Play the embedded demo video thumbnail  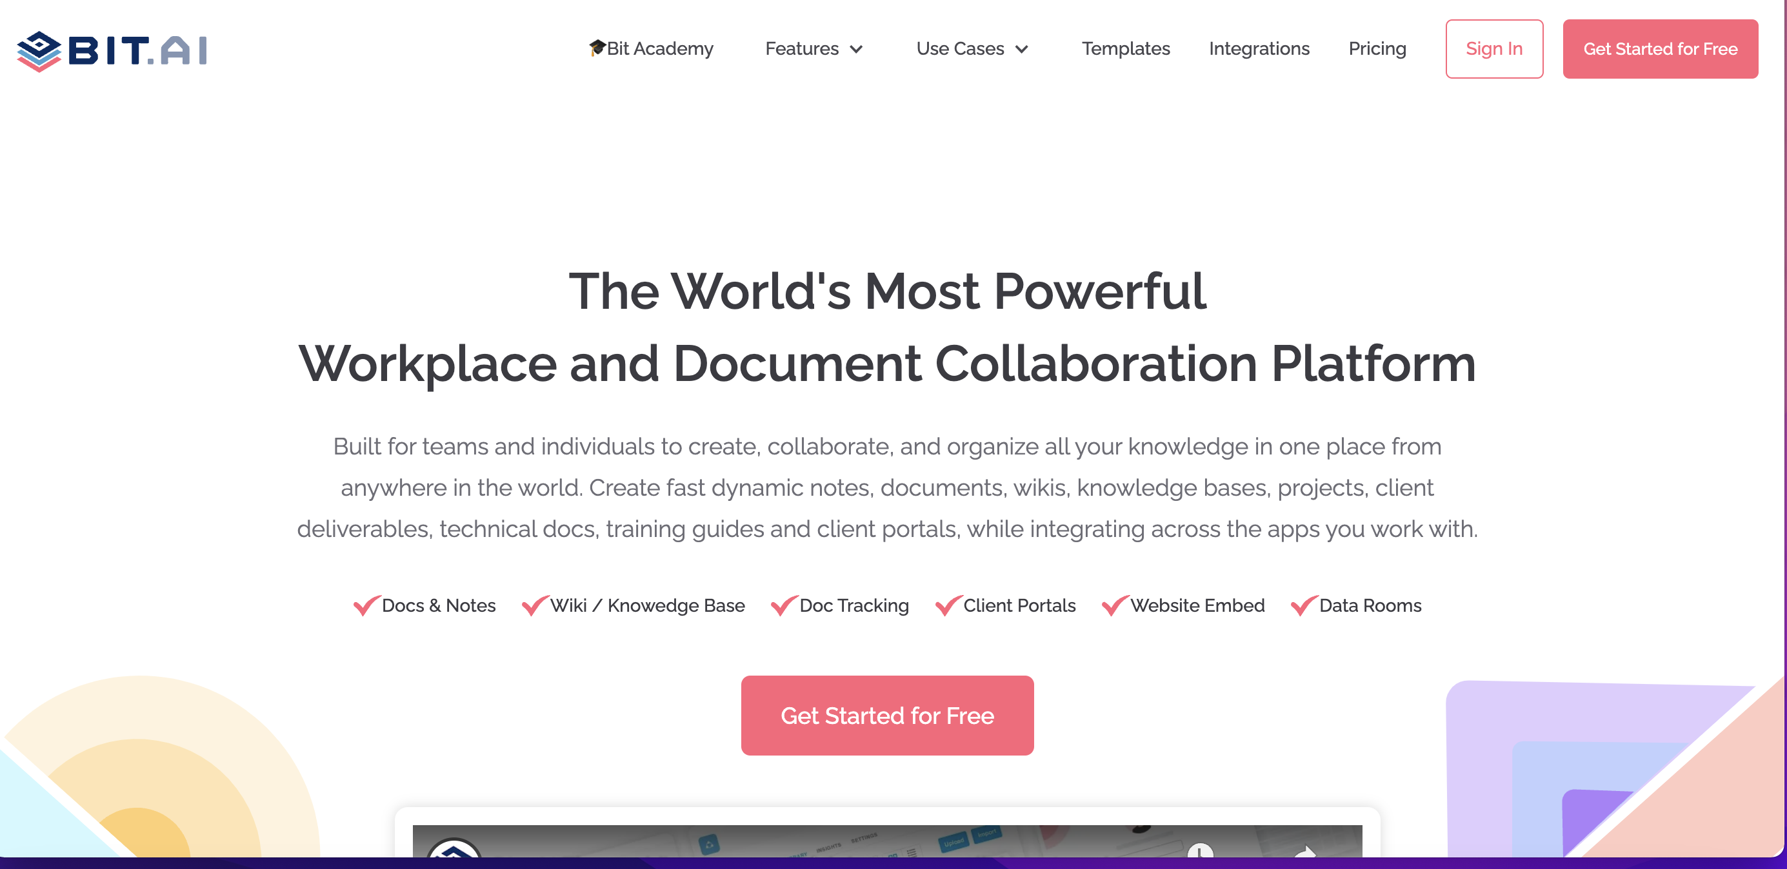[x=886, y=841]
